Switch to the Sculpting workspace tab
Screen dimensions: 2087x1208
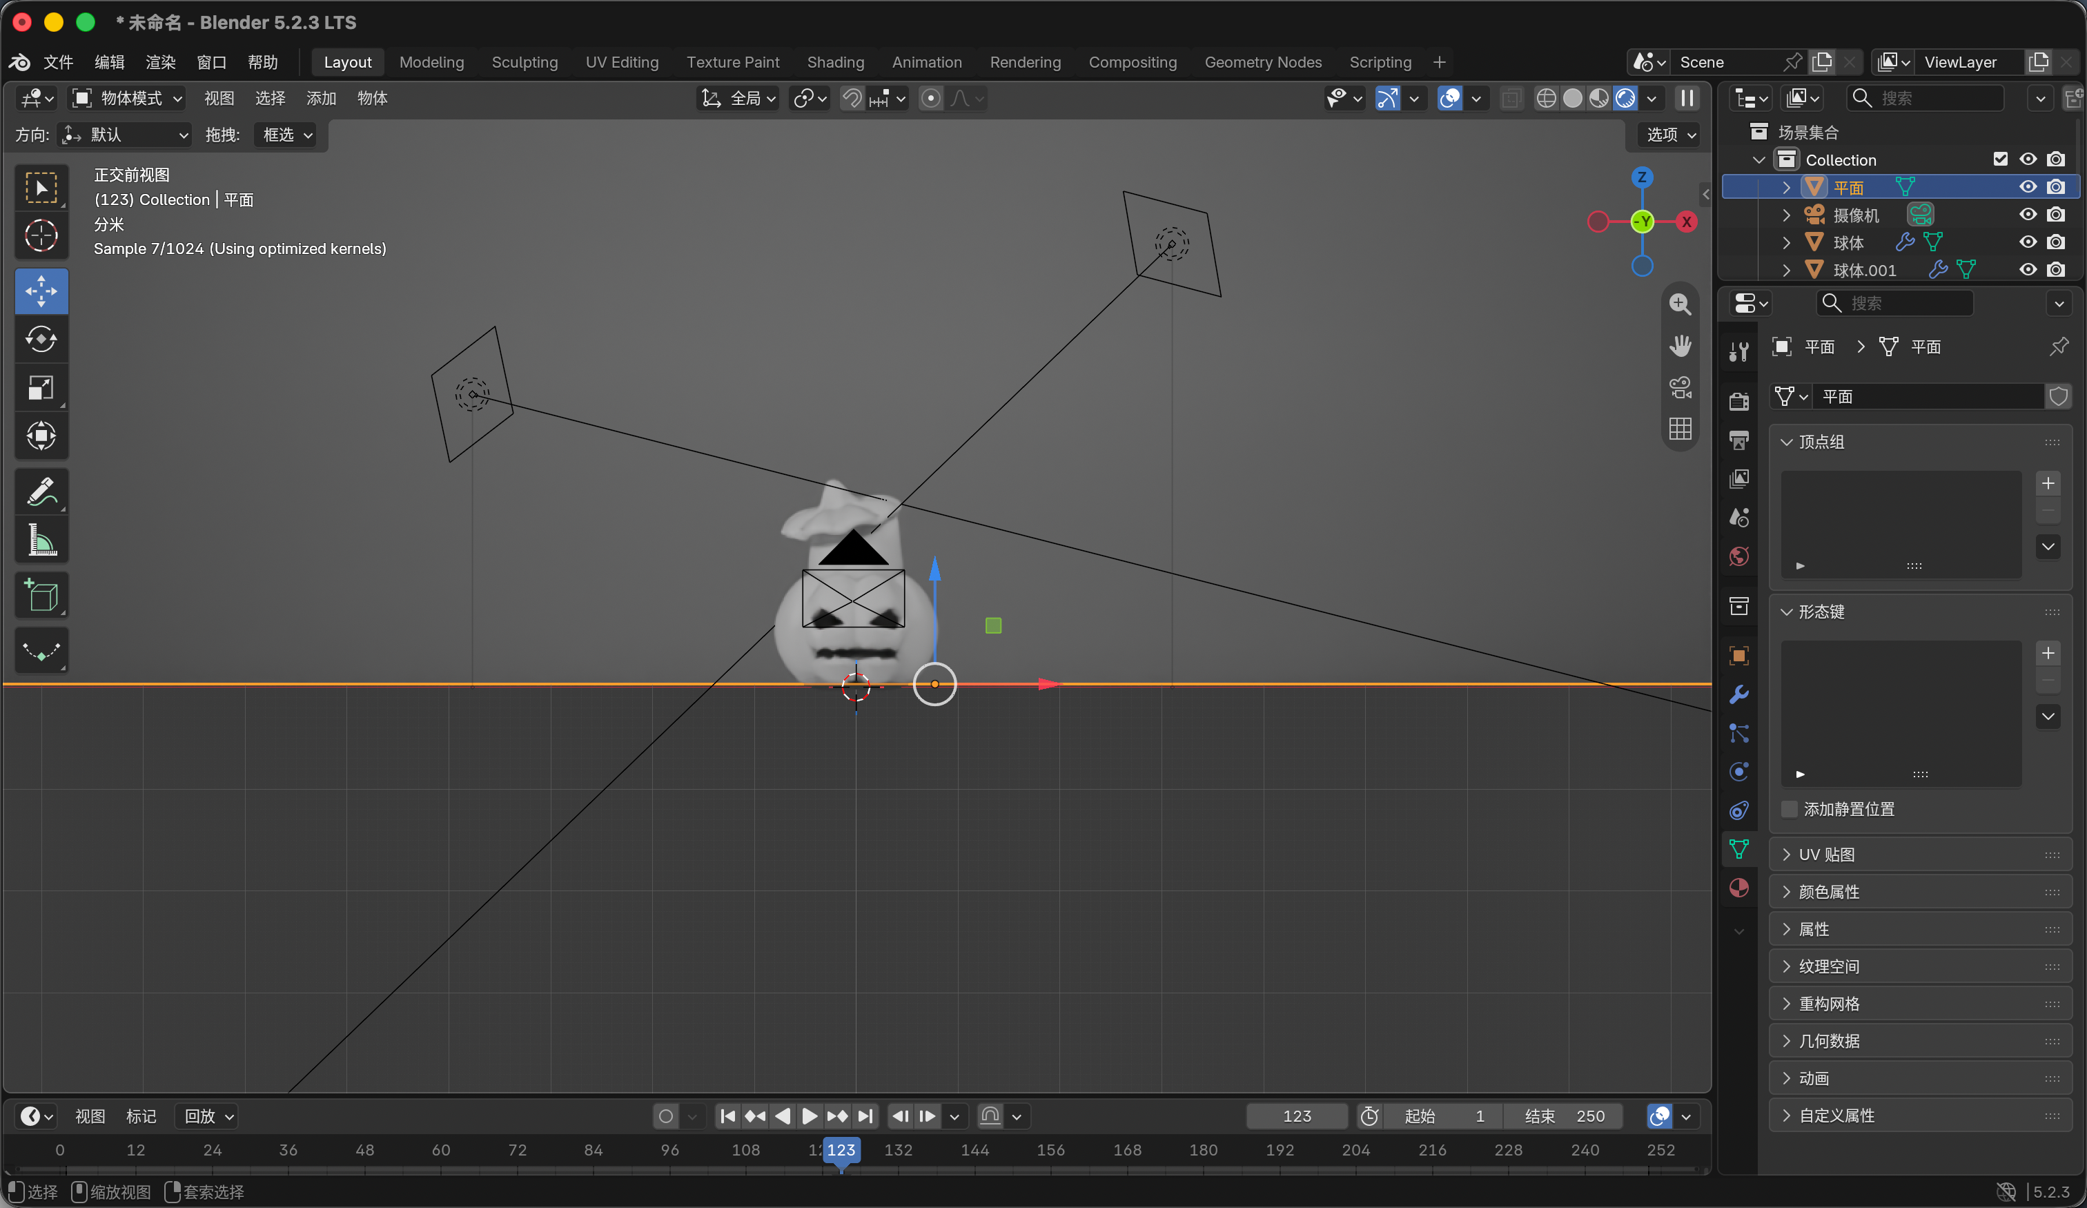click(x=525, y=62)
